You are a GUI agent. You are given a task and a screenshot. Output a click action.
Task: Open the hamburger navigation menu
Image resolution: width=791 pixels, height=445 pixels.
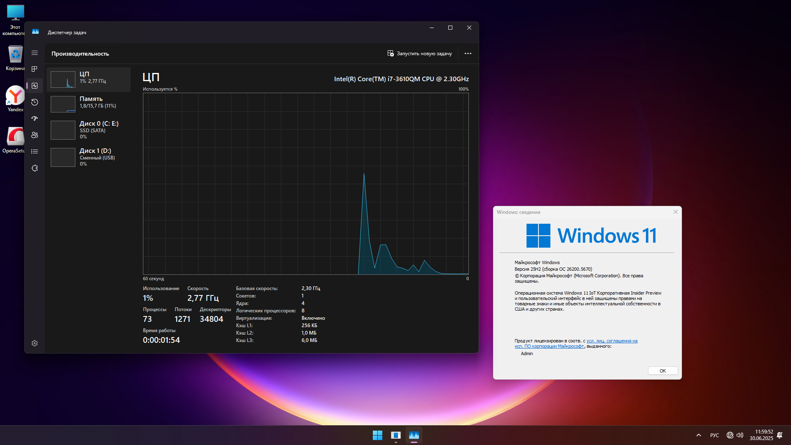35,53
